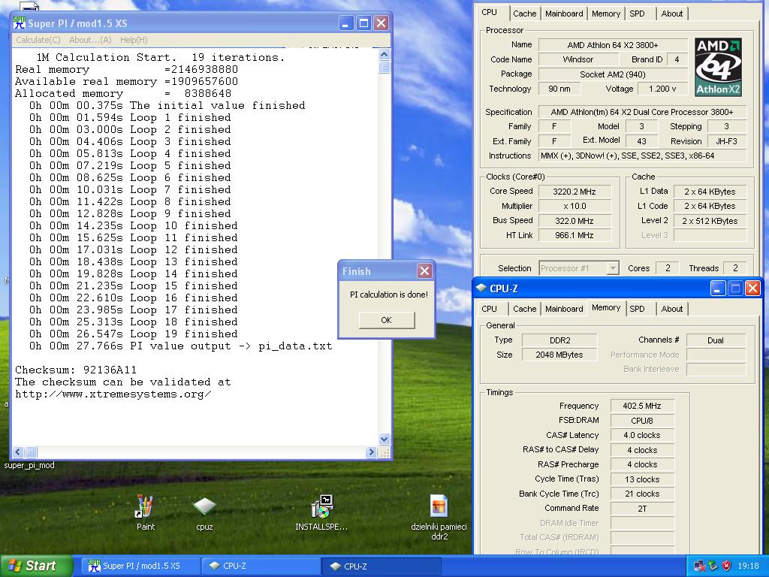
Task: Click the red security shield tray icon
Action: (x=726, y=566)
